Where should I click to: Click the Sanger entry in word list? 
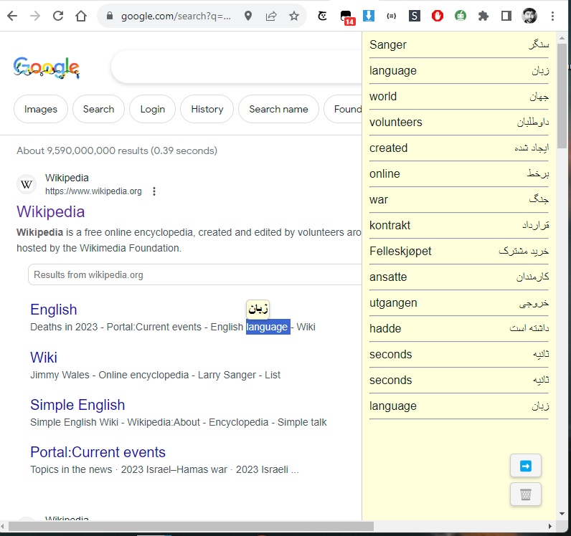point(459,44)
